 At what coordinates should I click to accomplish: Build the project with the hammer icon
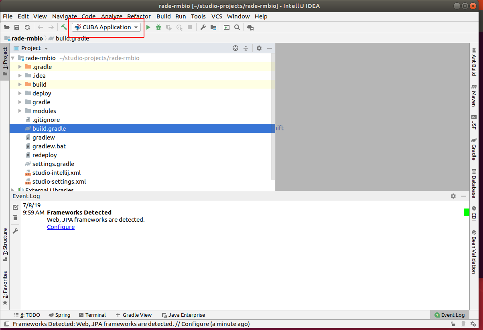click(64, 27)
